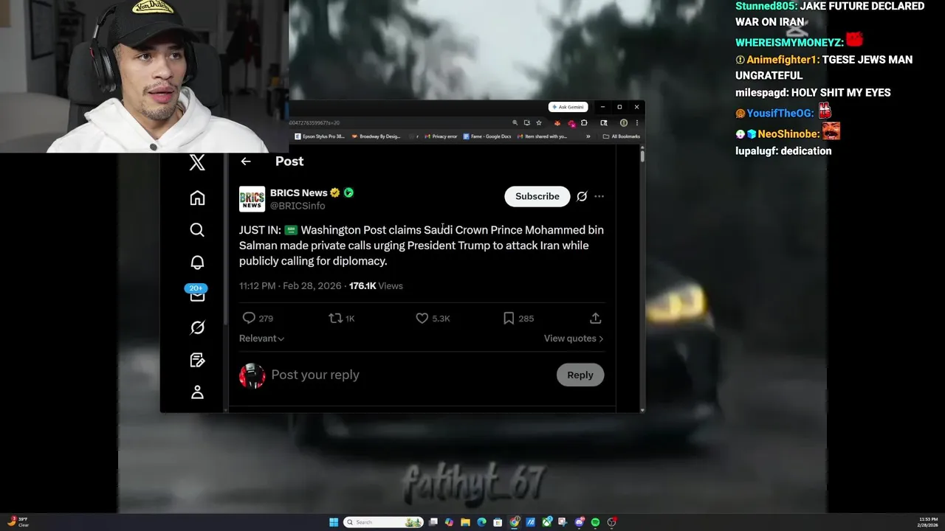Image resolution: width=945 pixels, height=531 pixels.
Task: Open the Chrome side panel search icon
Action: [604, 123]
